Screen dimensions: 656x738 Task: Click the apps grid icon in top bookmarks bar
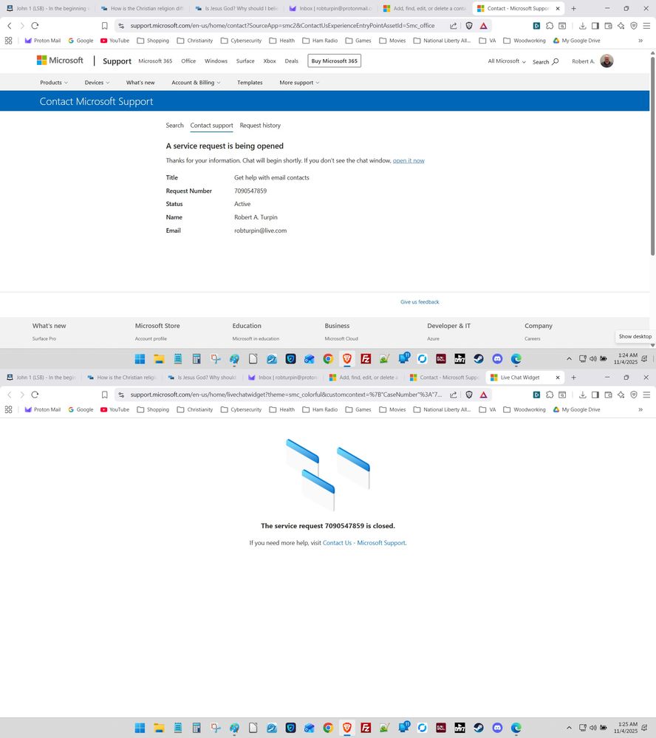[x=8, y=41]
